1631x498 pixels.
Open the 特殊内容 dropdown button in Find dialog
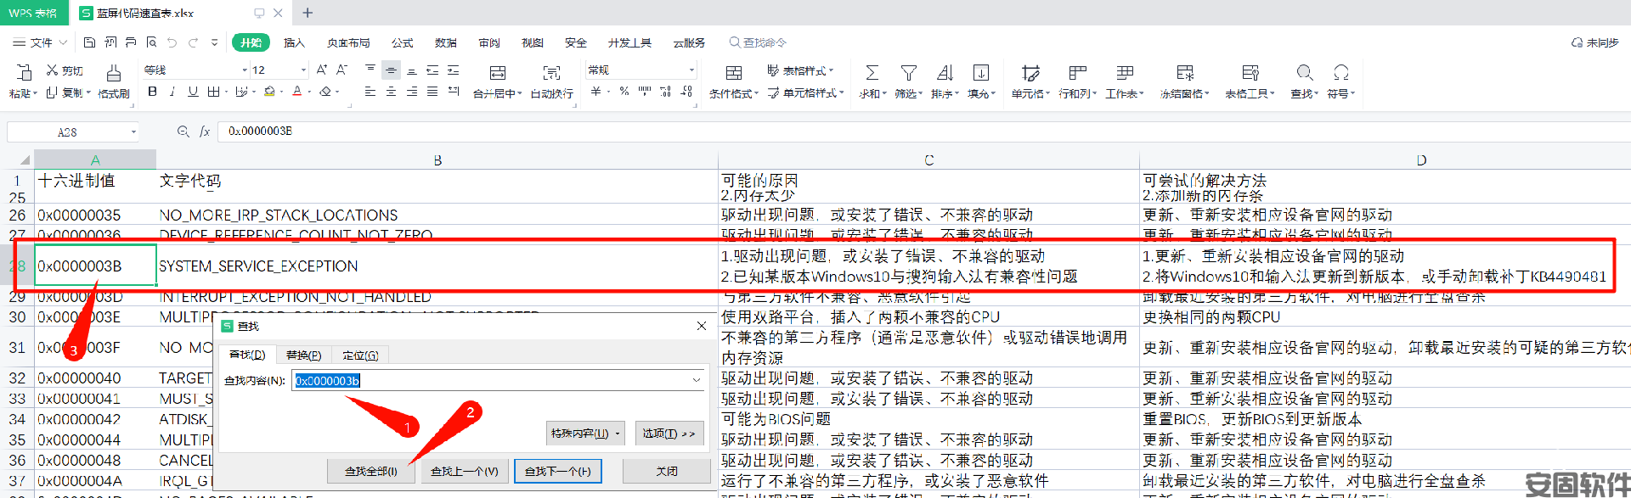(x=585, y=433)
